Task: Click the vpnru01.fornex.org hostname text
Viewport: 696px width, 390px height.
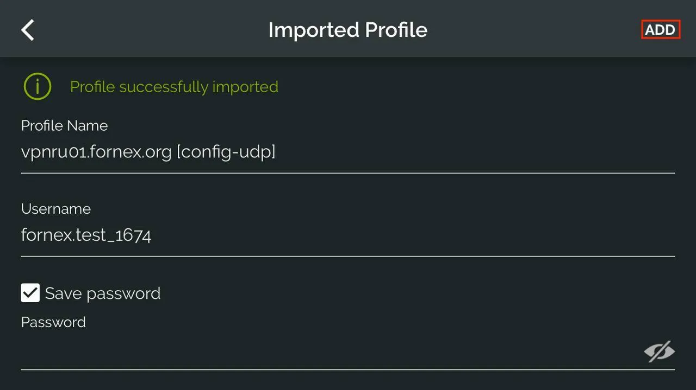Action: [x=96, y=153]
